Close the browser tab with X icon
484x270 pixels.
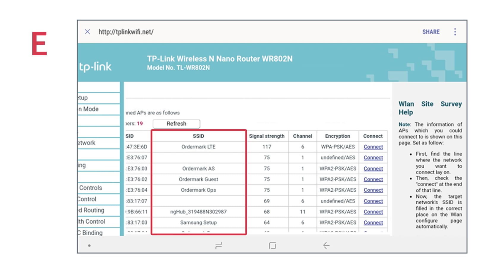click(x=87, y=32)
